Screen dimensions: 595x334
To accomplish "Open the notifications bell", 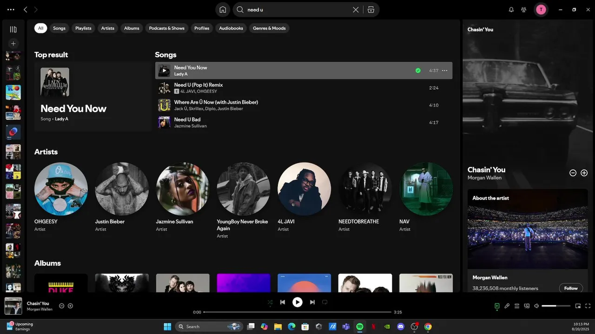I will point(511,9).
